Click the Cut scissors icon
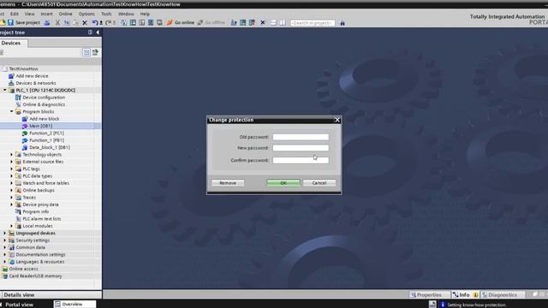Viewport: 548px width, 308px height. (x=57, y=23)
